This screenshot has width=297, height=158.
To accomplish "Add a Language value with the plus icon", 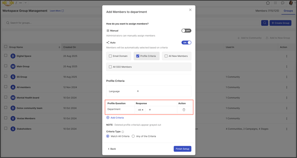I will click(138, 91).
